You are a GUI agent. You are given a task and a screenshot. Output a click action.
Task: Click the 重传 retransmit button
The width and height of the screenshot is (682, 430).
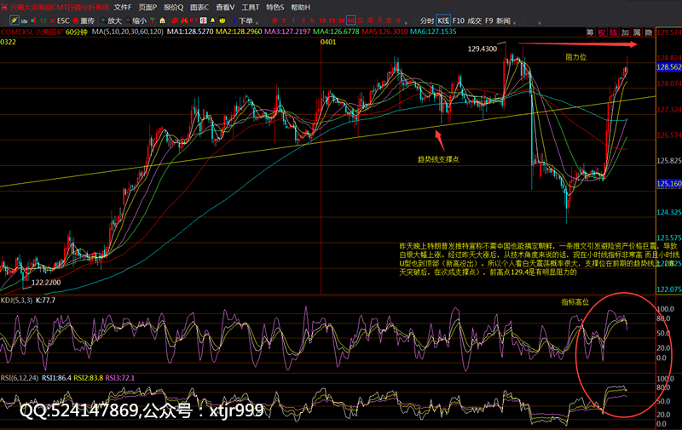(x=84, y=20)
